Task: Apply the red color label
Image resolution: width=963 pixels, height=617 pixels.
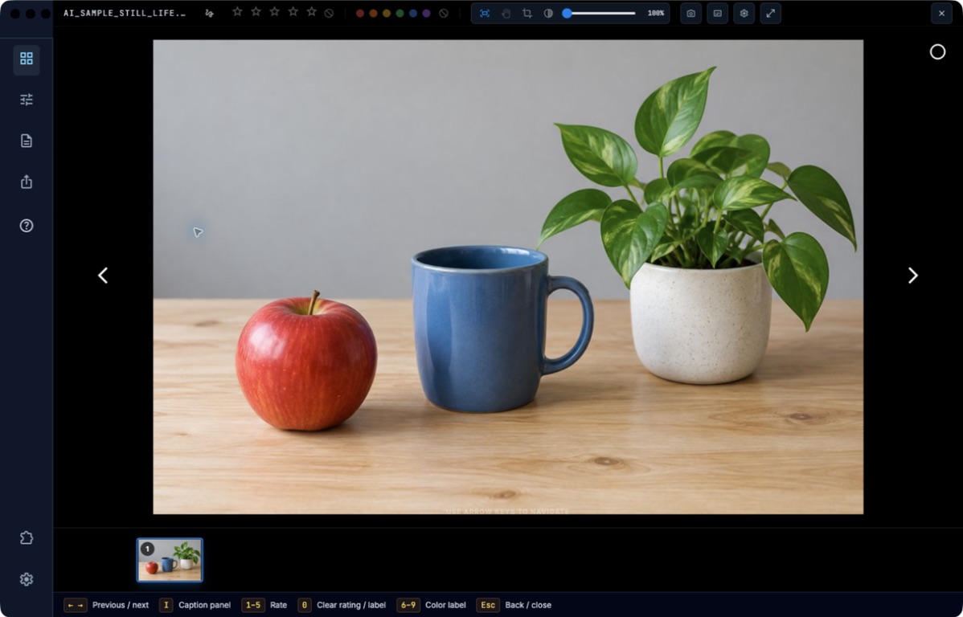Action: (x=360, y=13)
